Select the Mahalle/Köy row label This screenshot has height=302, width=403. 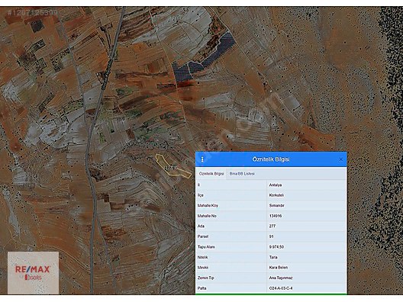click(x=208, y=205)
